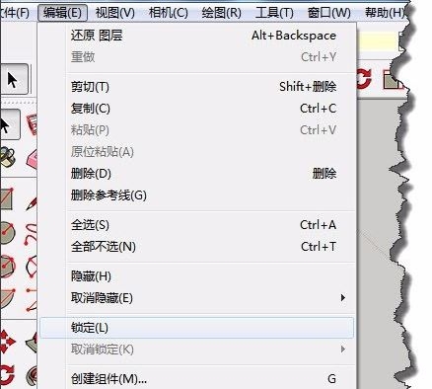Open the 帮助(H) menu
432x389 pixels.
coord(384,13)
